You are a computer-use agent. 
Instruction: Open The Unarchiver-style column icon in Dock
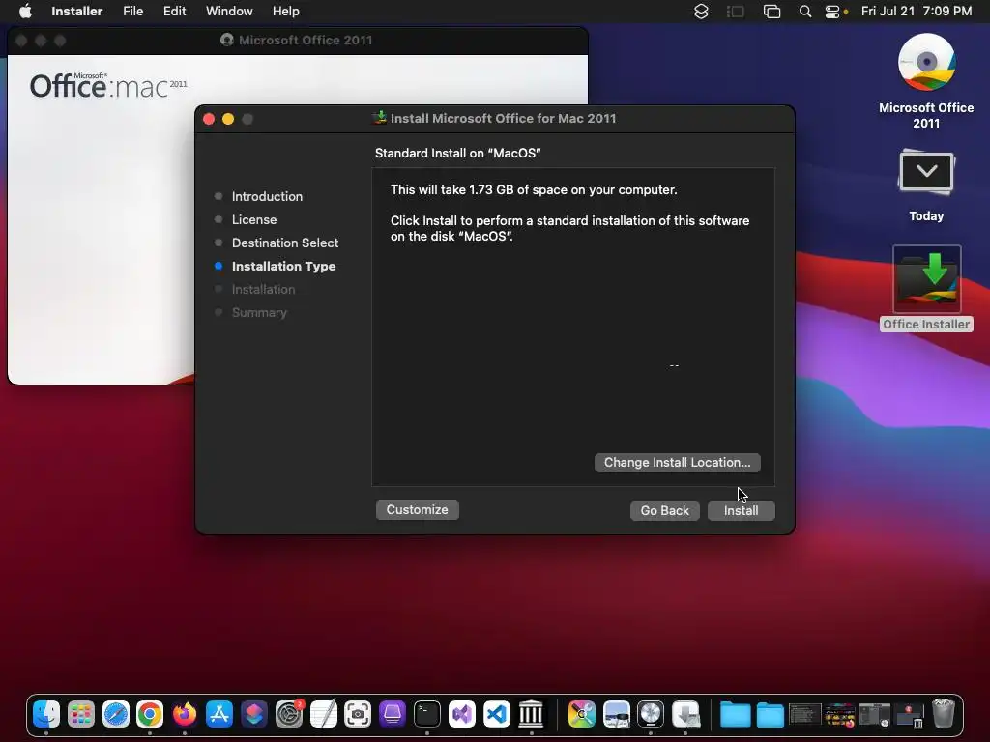point(531,714)
